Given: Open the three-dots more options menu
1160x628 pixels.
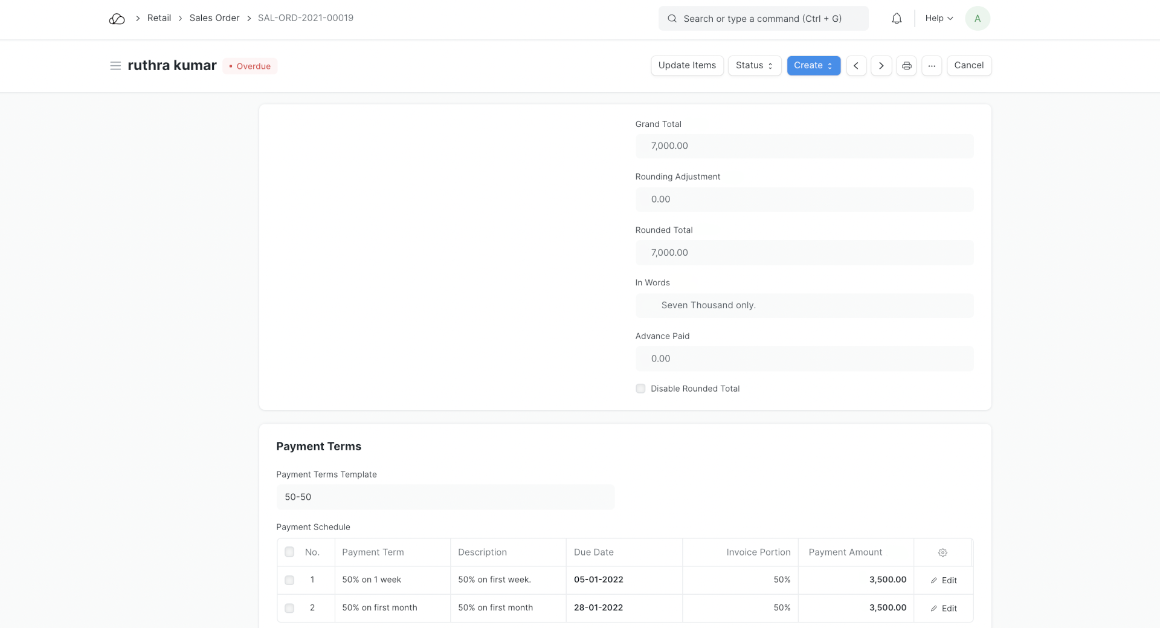Looking at the screenshot, I should (932, 65).
